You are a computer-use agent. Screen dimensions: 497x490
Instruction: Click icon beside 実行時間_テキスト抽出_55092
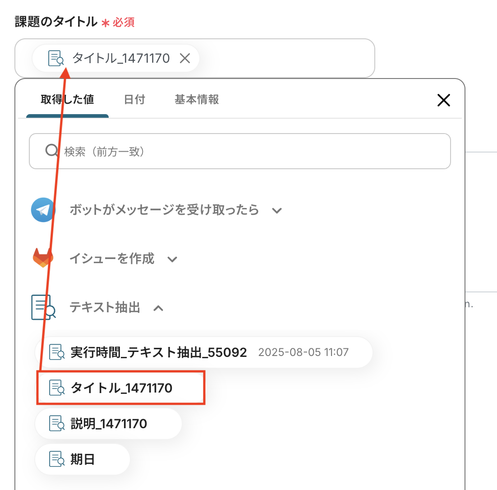pos(57,352)
